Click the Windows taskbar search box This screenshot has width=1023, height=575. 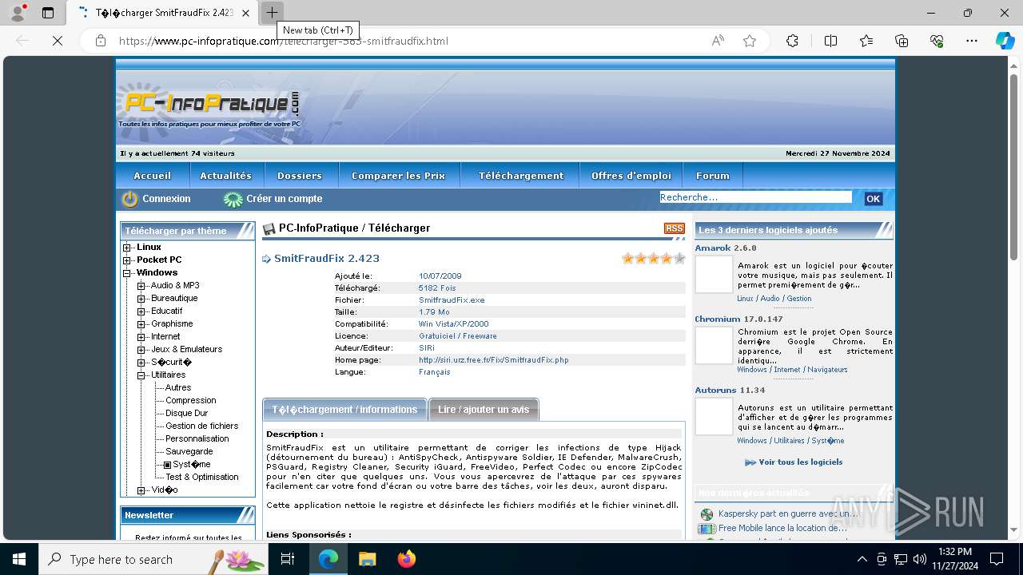point(154,559)
